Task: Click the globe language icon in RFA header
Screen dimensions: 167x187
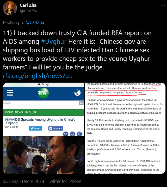Action: (x=77, y=93)
